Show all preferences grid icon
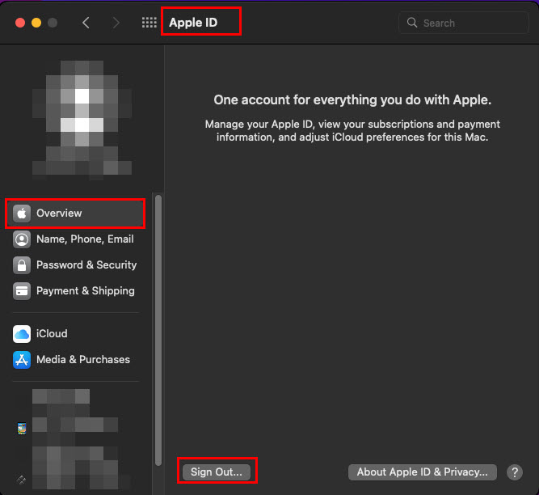539x495 pixels. tap(149, 23)
